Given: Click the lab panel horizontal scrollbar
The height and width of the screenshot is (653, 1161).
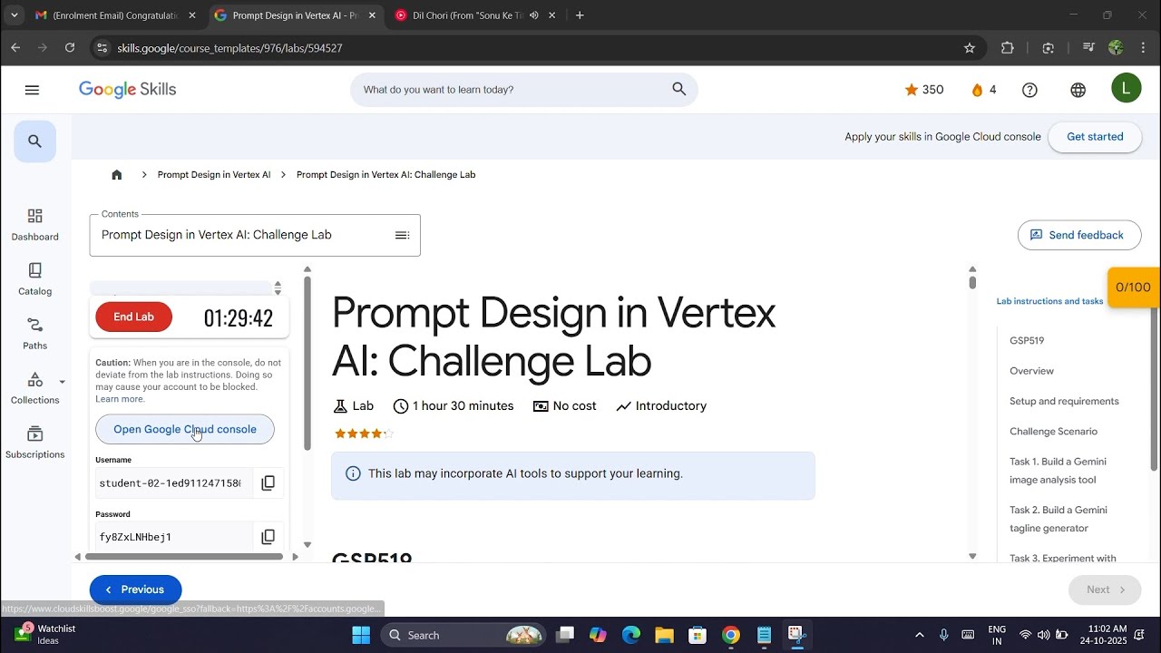Looking at the screenshot, I should pyautogui.click(x=184, y=556).
